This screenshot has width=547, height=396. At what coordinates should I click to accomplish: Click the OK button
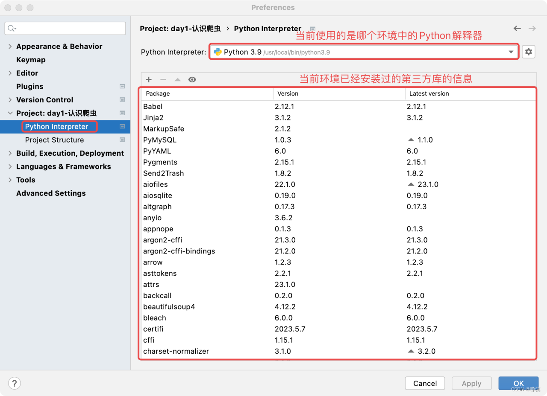click(518, 383)
